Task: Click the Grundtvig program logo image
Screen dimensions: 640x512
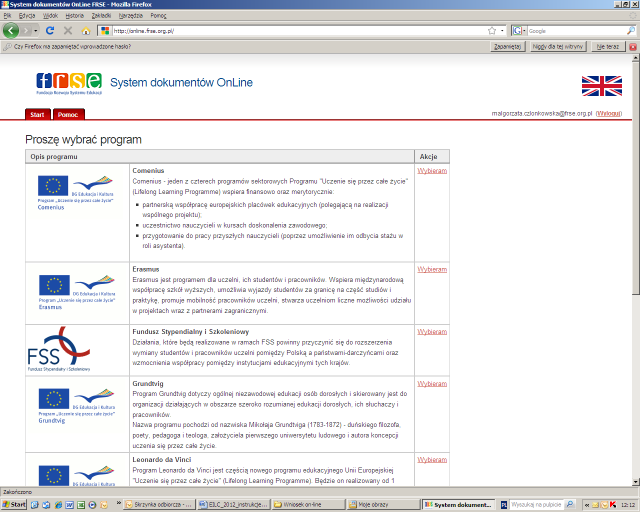Action: (77, 406)
